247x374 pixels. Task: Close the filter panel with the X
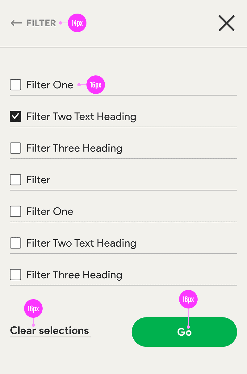[x=227, y=23]
